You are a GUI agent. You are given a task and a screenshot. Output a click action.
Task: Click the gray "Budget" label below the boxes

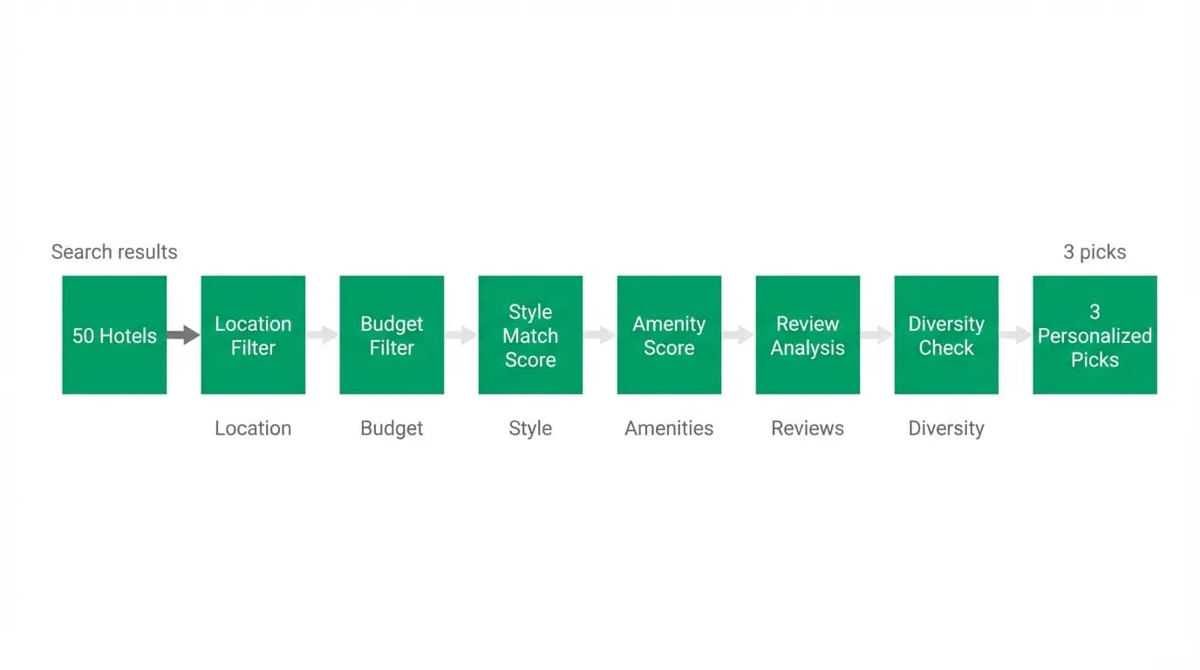[392, 428]
